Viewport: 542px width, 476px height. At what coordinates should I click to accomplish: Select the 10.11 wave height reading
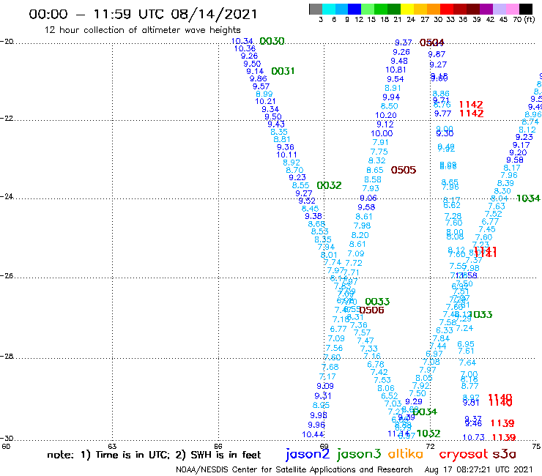(x=286, y=155)
